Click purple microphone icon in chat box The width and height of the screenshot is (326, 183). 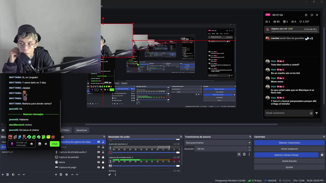[12, 144]
